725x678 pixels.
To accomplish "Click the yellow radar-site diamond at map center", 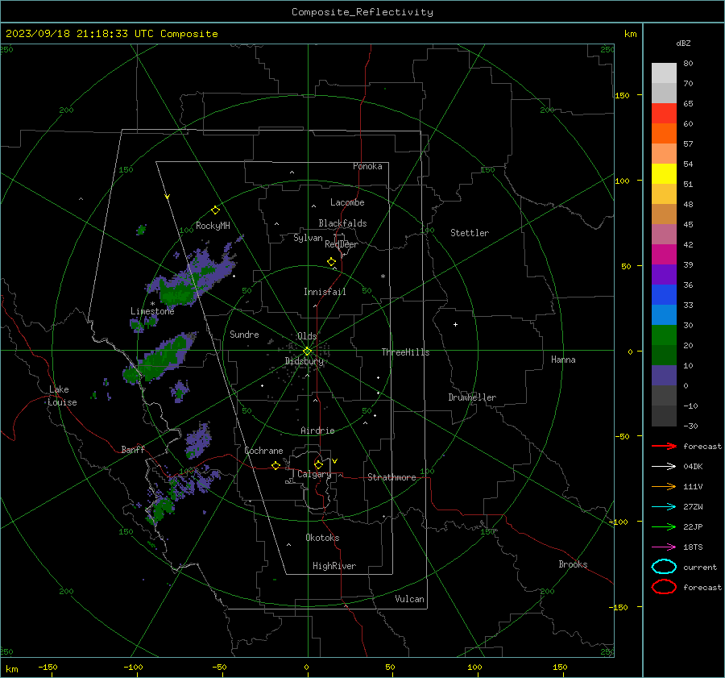I will point(307,351).
